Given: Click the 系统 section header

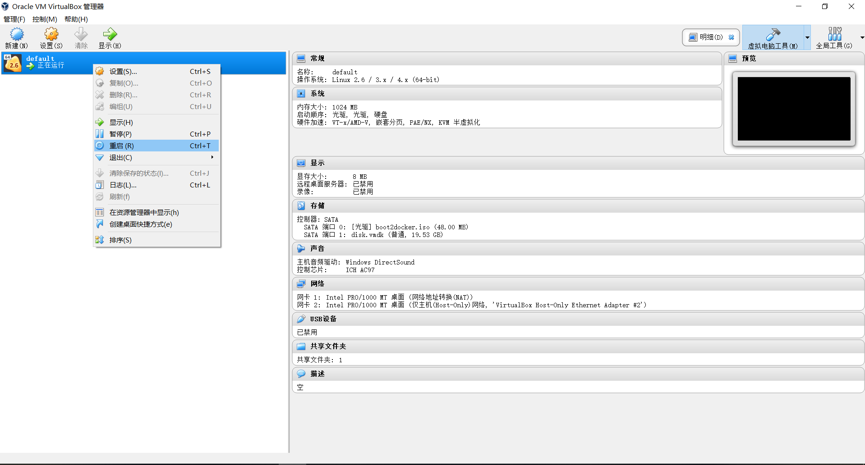Looking at the screenshot, I should 507,94.
